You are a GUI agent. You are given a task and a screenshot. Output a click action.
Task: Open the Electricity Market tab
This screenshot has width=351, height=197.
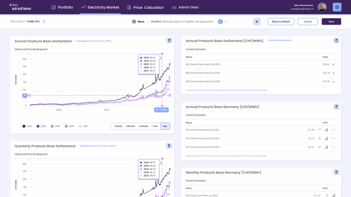click(x=100, y=7)
